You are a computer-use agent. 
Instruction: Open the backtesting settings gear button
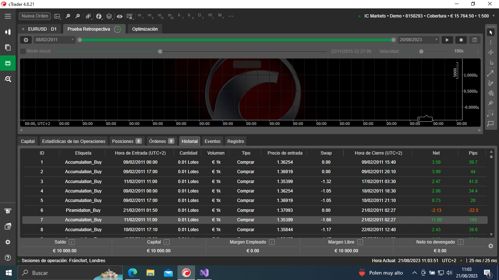tap(26, 40)
